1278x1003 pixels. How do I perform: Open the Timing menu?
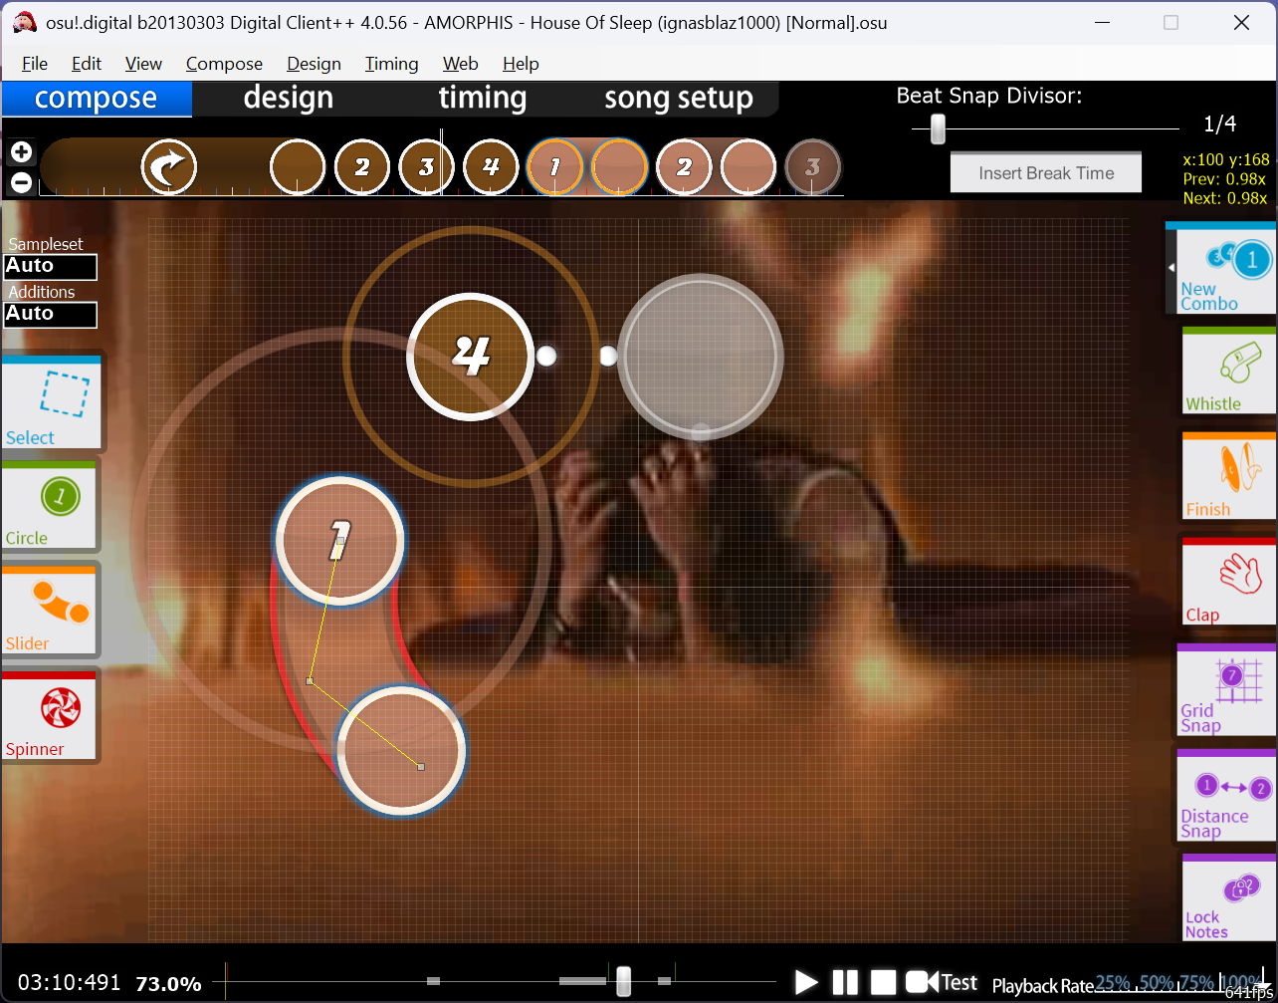tap(391, 64)
